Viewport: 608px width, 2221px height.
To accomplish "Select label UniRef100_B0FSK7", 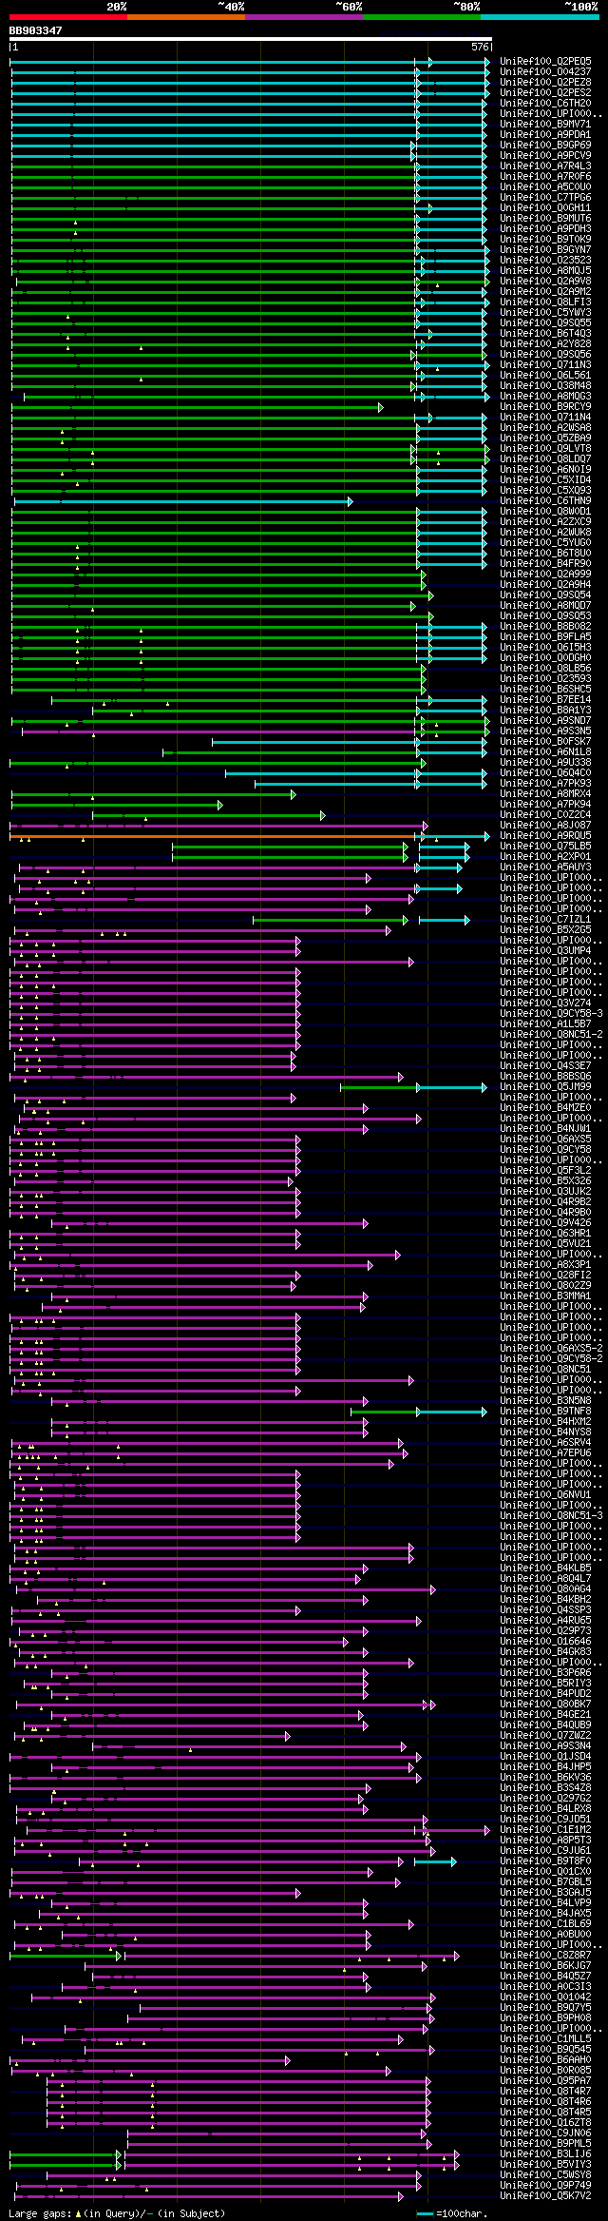I will (x=545, y=741).
